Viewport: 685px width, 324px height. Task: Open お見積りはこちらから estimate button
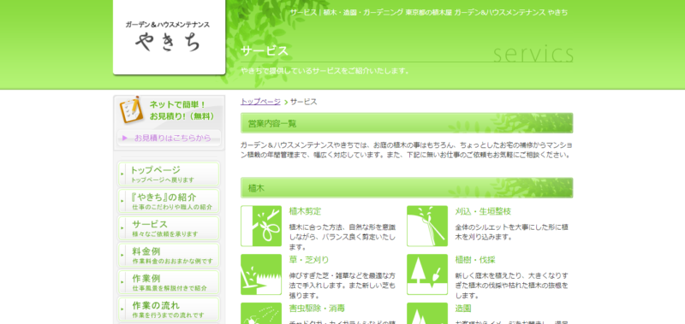coord(169,138)
